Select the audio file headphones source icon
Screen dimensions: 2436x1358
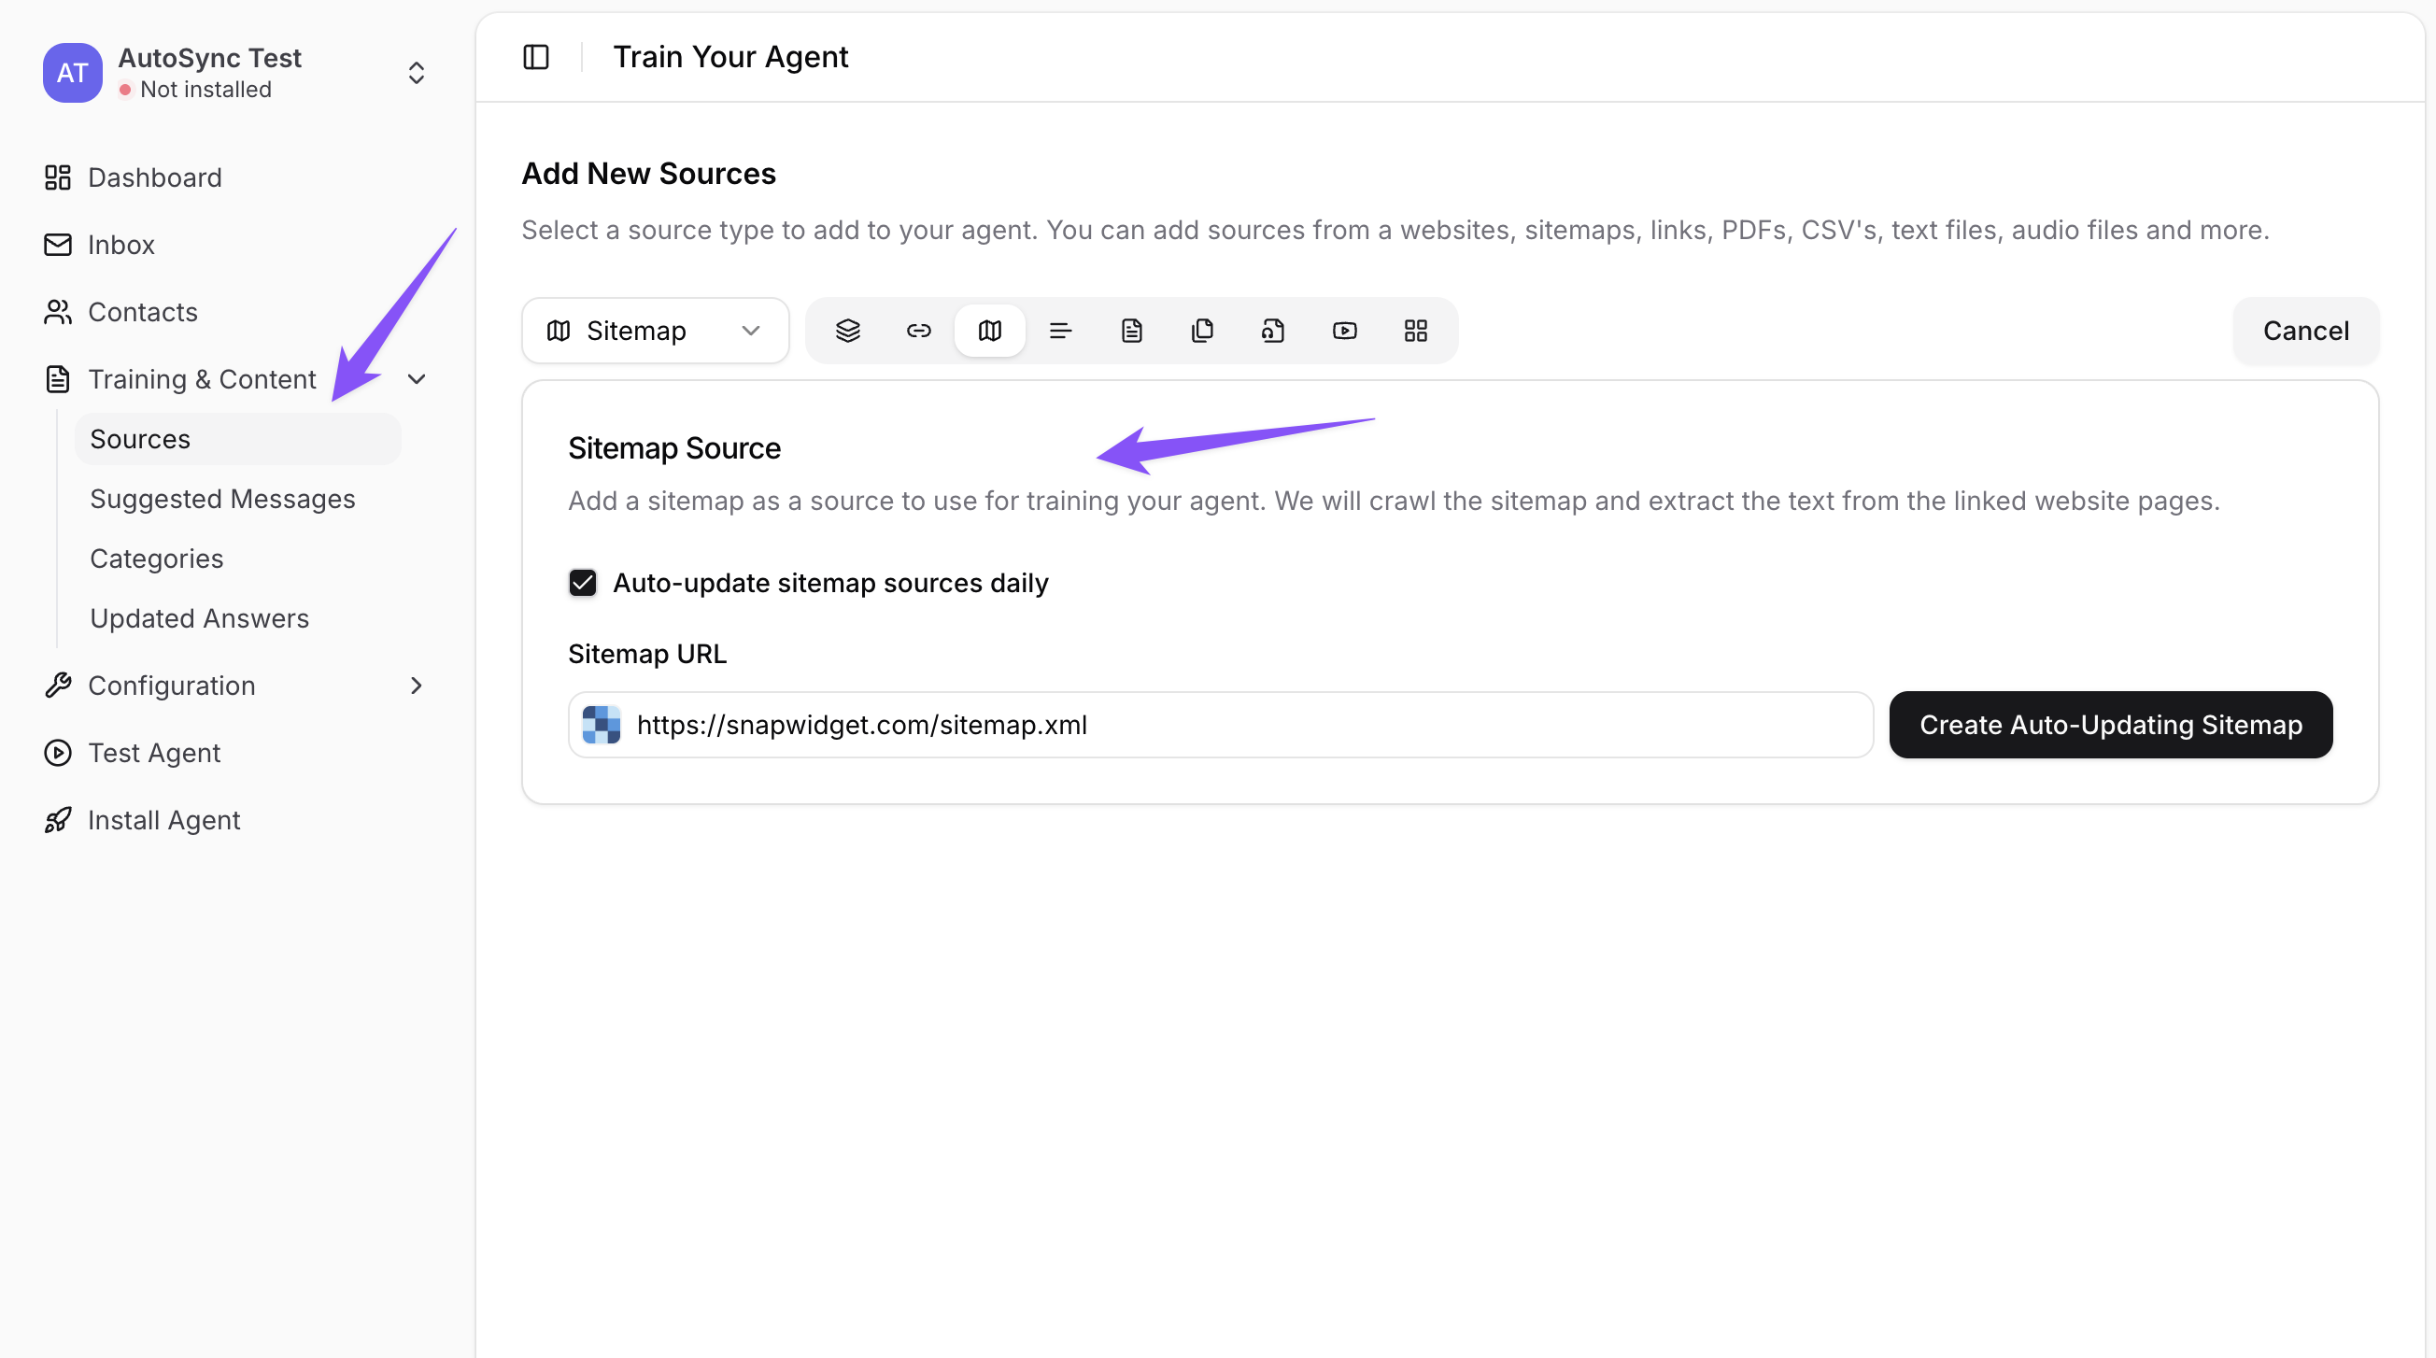pos(1273,331)
